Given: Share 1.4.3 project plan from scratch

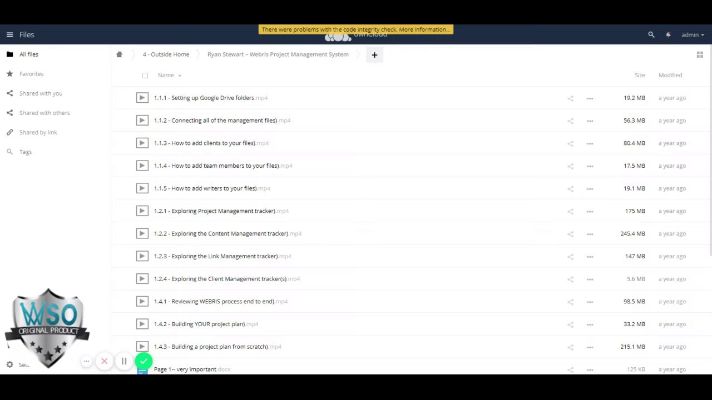Looking at the screenshot, I should (x=570, y=347).
